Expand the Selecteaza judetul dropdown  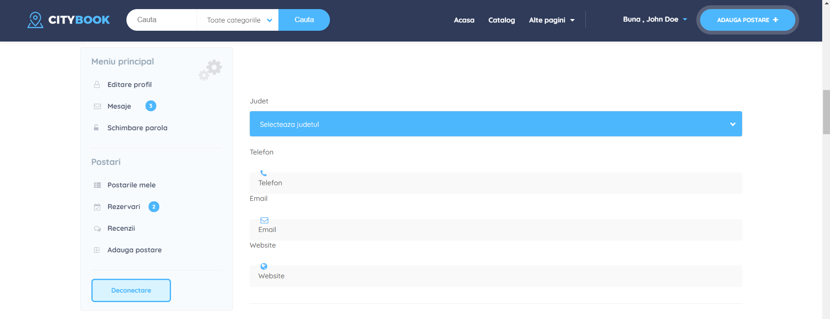coord(495,124)
